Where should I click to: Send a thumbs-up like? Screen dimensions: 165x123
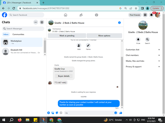click(121, 113)
